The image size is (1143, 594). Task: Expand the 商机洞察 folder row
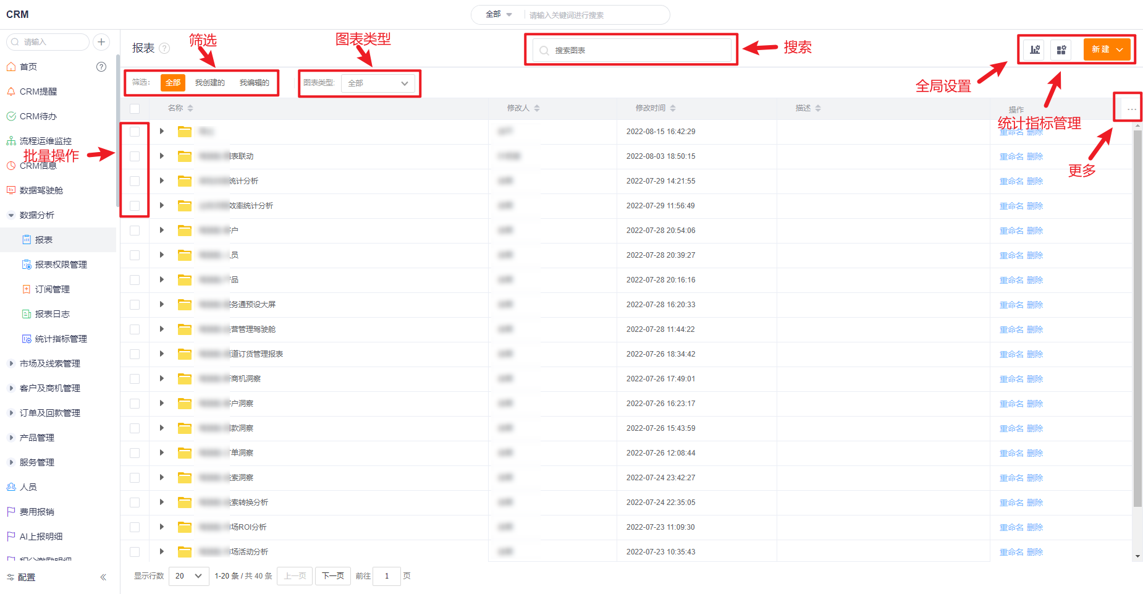162,379
